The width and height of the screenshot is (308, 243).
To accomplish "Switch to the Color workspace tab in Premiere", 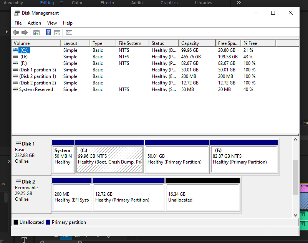I will coord(77,3).
